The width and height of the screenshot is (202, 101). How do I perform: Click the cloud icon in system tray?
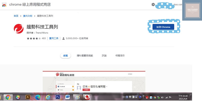pyautogui.click(x=151, y=97)
